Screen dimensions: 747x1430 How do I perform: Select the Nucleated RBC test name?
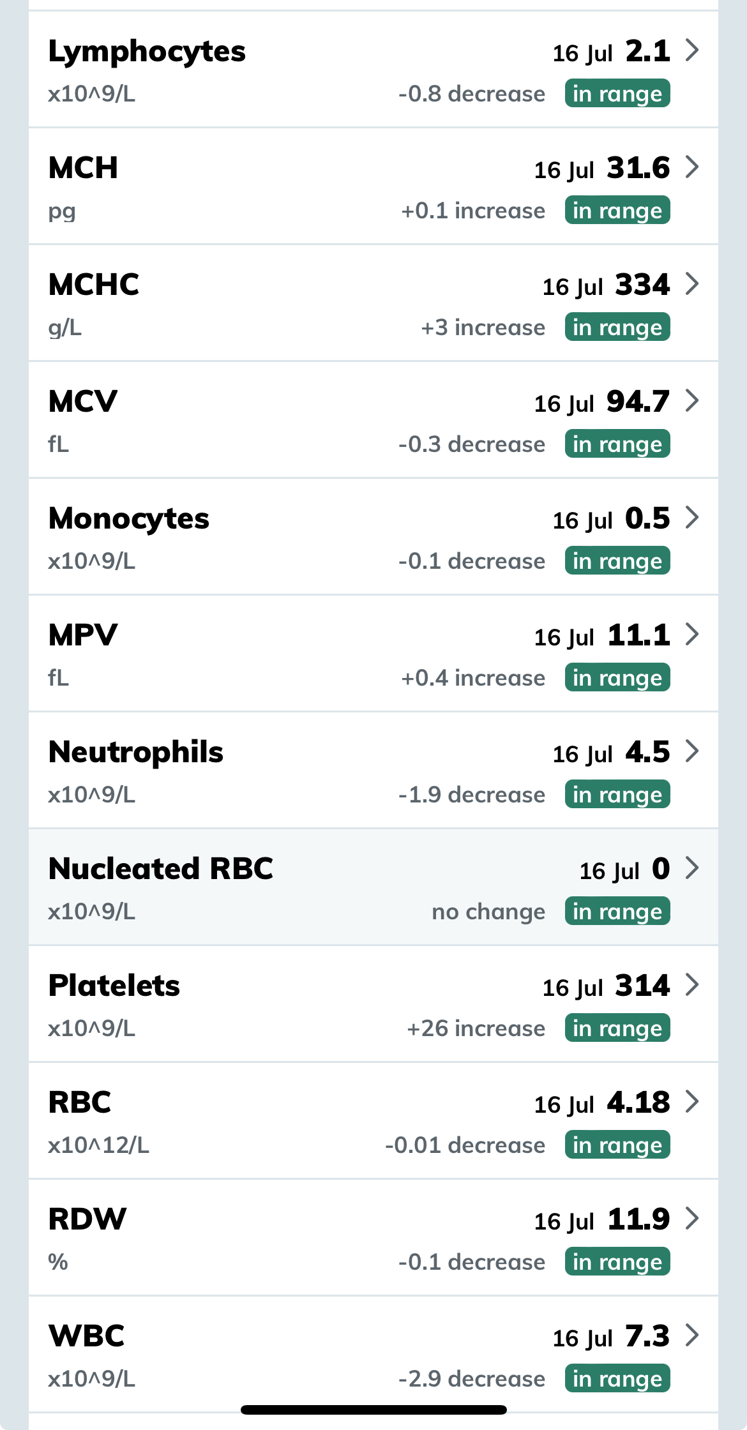(x=161, y=869)
